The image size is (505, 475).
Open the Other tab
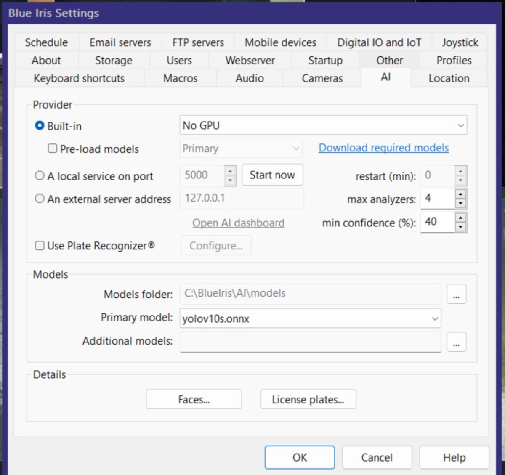(x=390, y=61)
